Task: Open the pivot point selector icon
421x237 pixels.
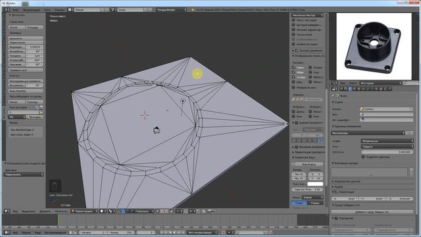Action: 111,211
